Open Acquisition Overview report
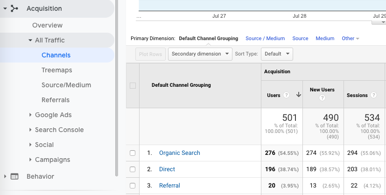 pyautogui.click(x=47, y=25)
